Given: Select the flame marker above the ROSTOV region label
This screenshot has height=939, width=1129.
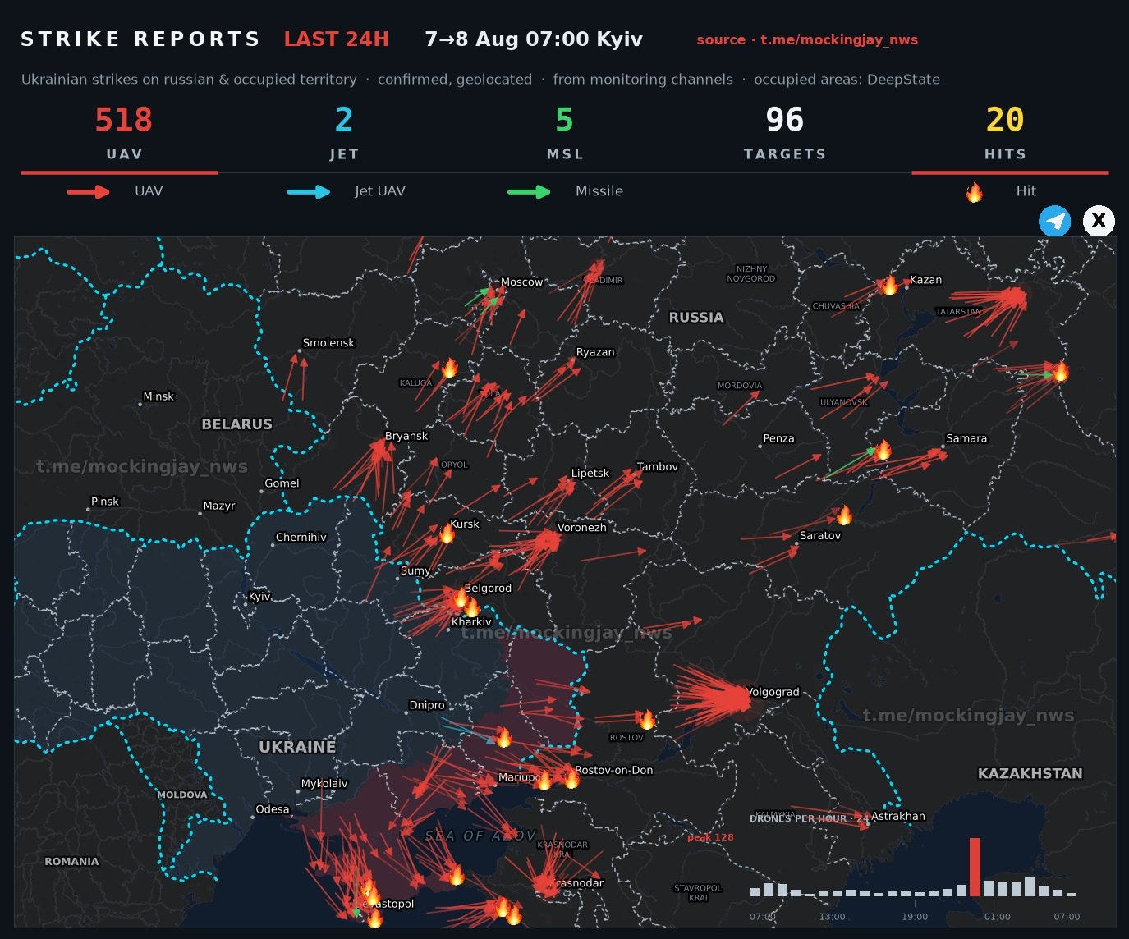Looking at the screenshot, I should tap(647, 720).
